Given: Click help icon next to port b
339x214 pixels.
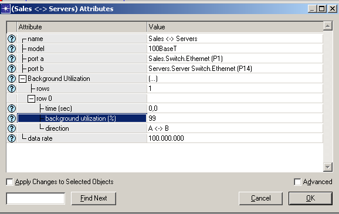Looking at the screenshot, I should coord(12,69).
